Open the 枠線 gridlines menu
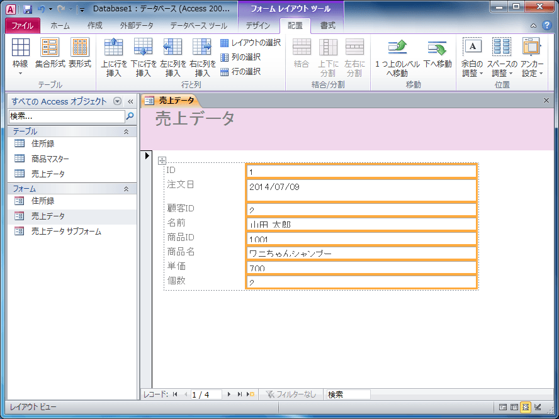This screenshot has width=559, height=419. pyautogui.click(x=20, y=56)
